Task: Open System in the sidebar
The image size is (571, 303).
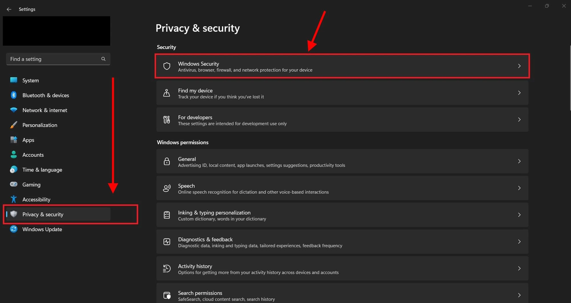Action: (31, 80)
